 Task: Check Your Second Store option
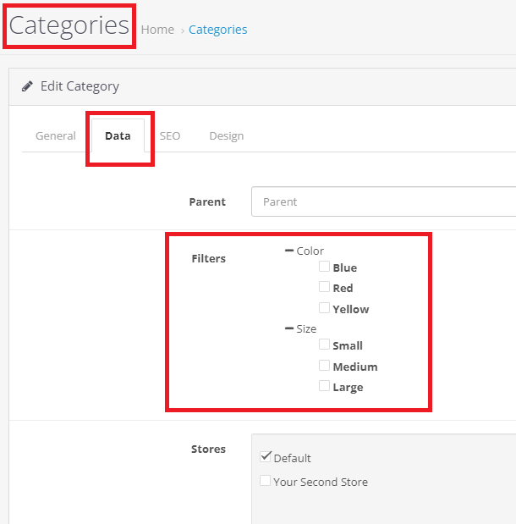click(266, 481)
